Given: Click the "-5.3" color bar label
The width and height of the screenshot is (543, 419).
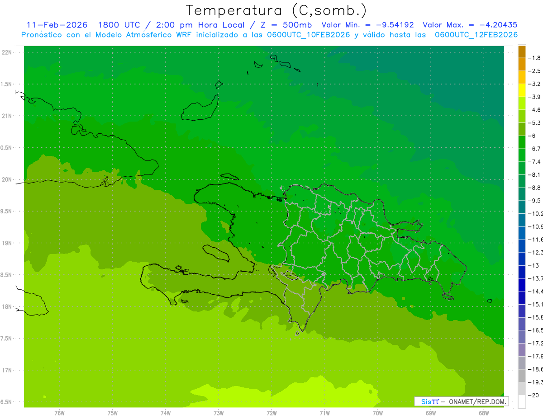Looking at the screenshot, I should pyautogui.click(x=535, y=122).
